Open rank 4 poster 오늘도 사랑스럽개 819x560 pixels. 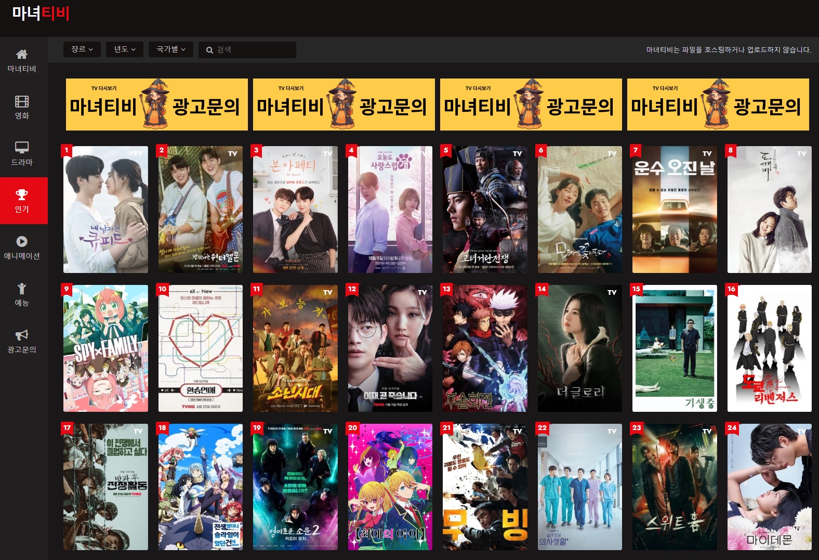click(x=390, y=210)
